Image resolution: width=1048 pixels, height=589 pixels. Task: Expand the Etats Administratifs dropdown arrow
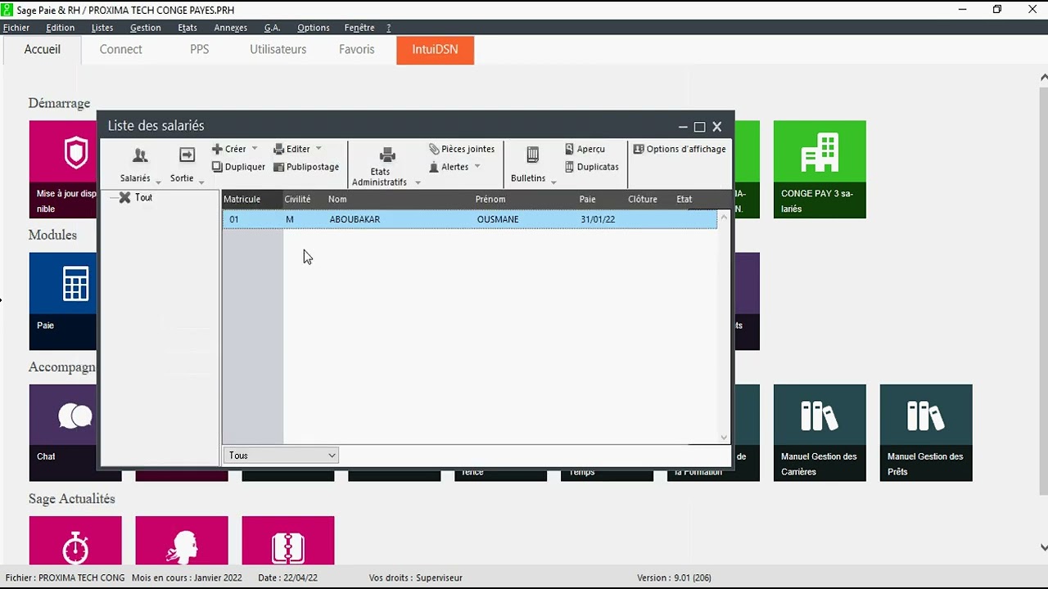[418, 182]
